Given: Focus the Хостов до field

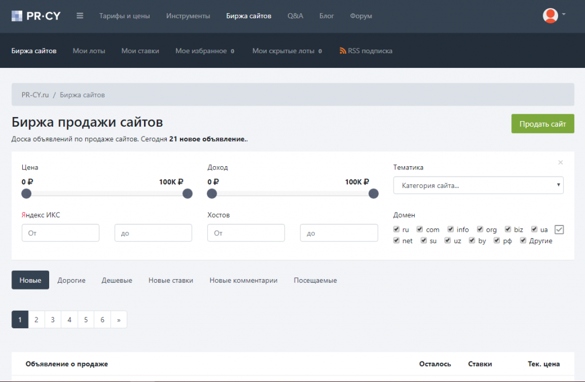Looking at the screenshot, I should (339, 233).
